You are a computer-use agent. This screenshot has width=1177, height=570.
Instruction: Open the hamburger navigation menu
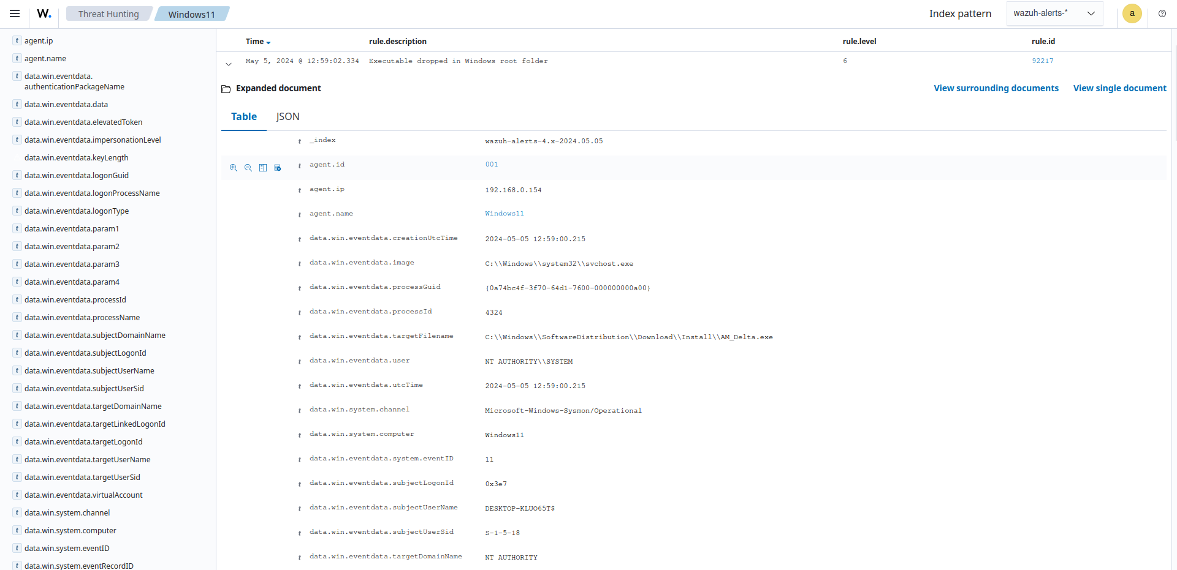tap(14, 13)
